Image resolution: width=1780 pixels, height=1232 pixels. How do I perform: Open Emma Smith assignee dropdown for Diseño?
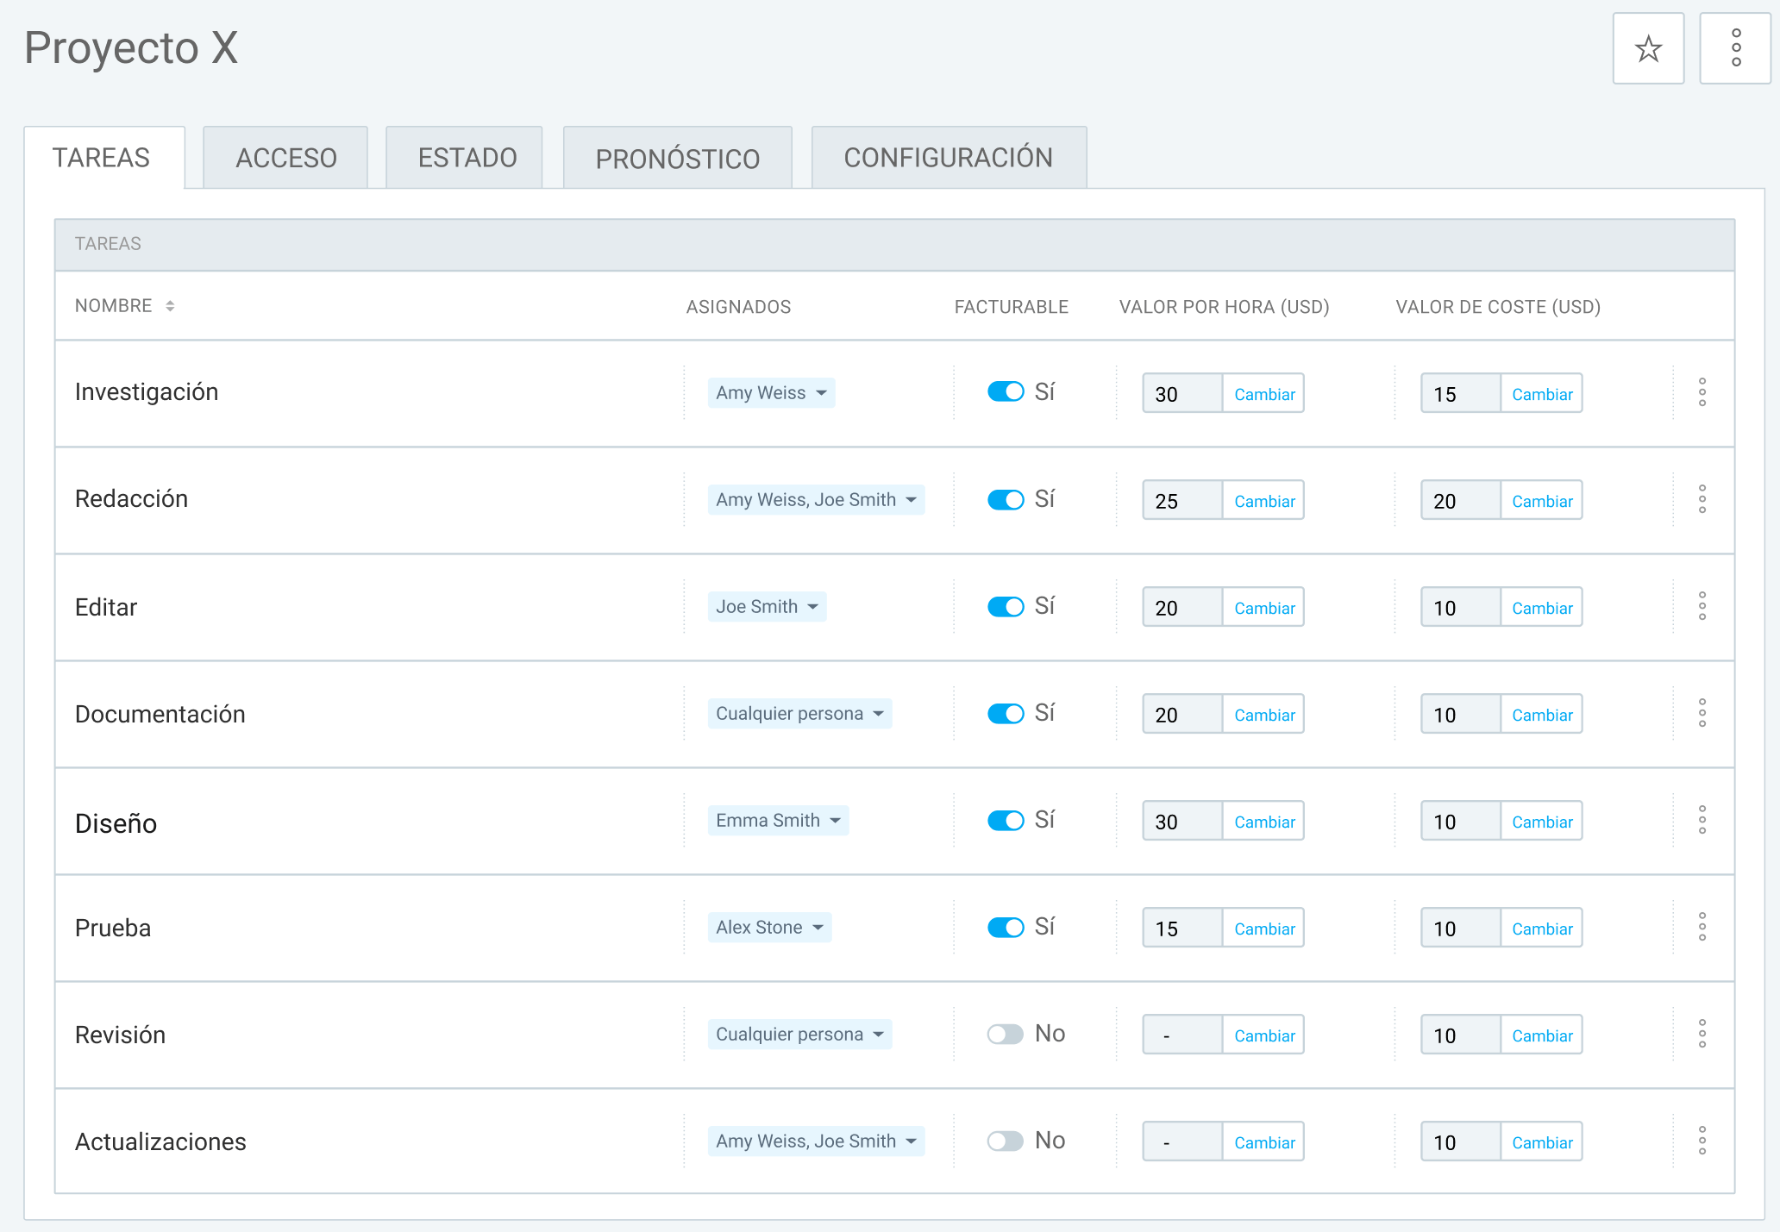tap(778, 820)
